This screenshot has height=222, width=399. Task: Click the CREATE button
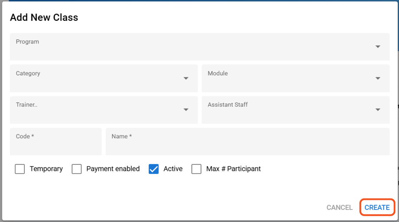377,208
